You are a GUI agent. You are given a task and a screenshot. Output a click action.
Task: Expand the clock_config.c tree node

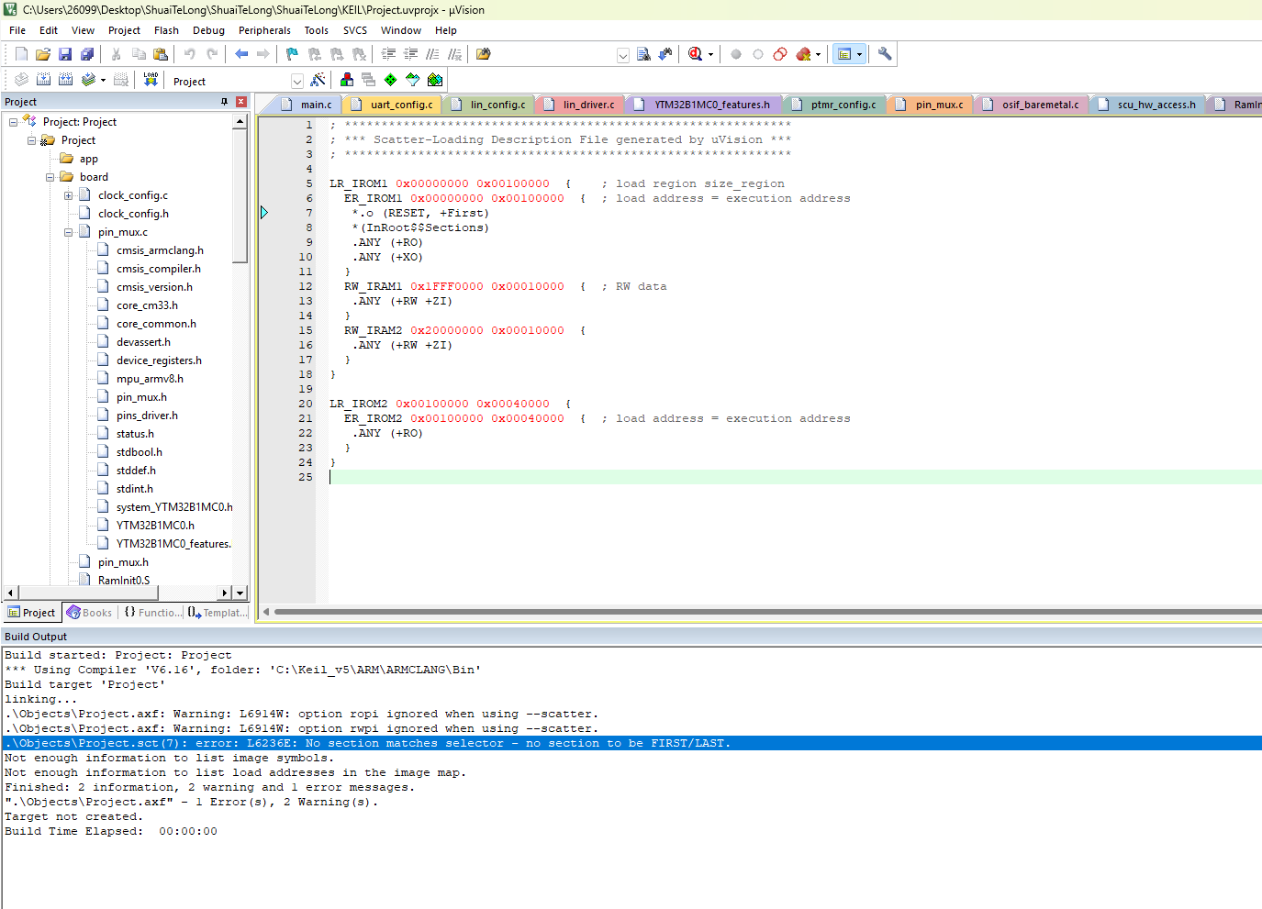point(69,195)
